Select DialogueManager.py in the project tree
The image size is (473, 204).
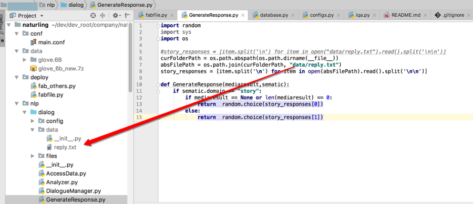(70, 191)
